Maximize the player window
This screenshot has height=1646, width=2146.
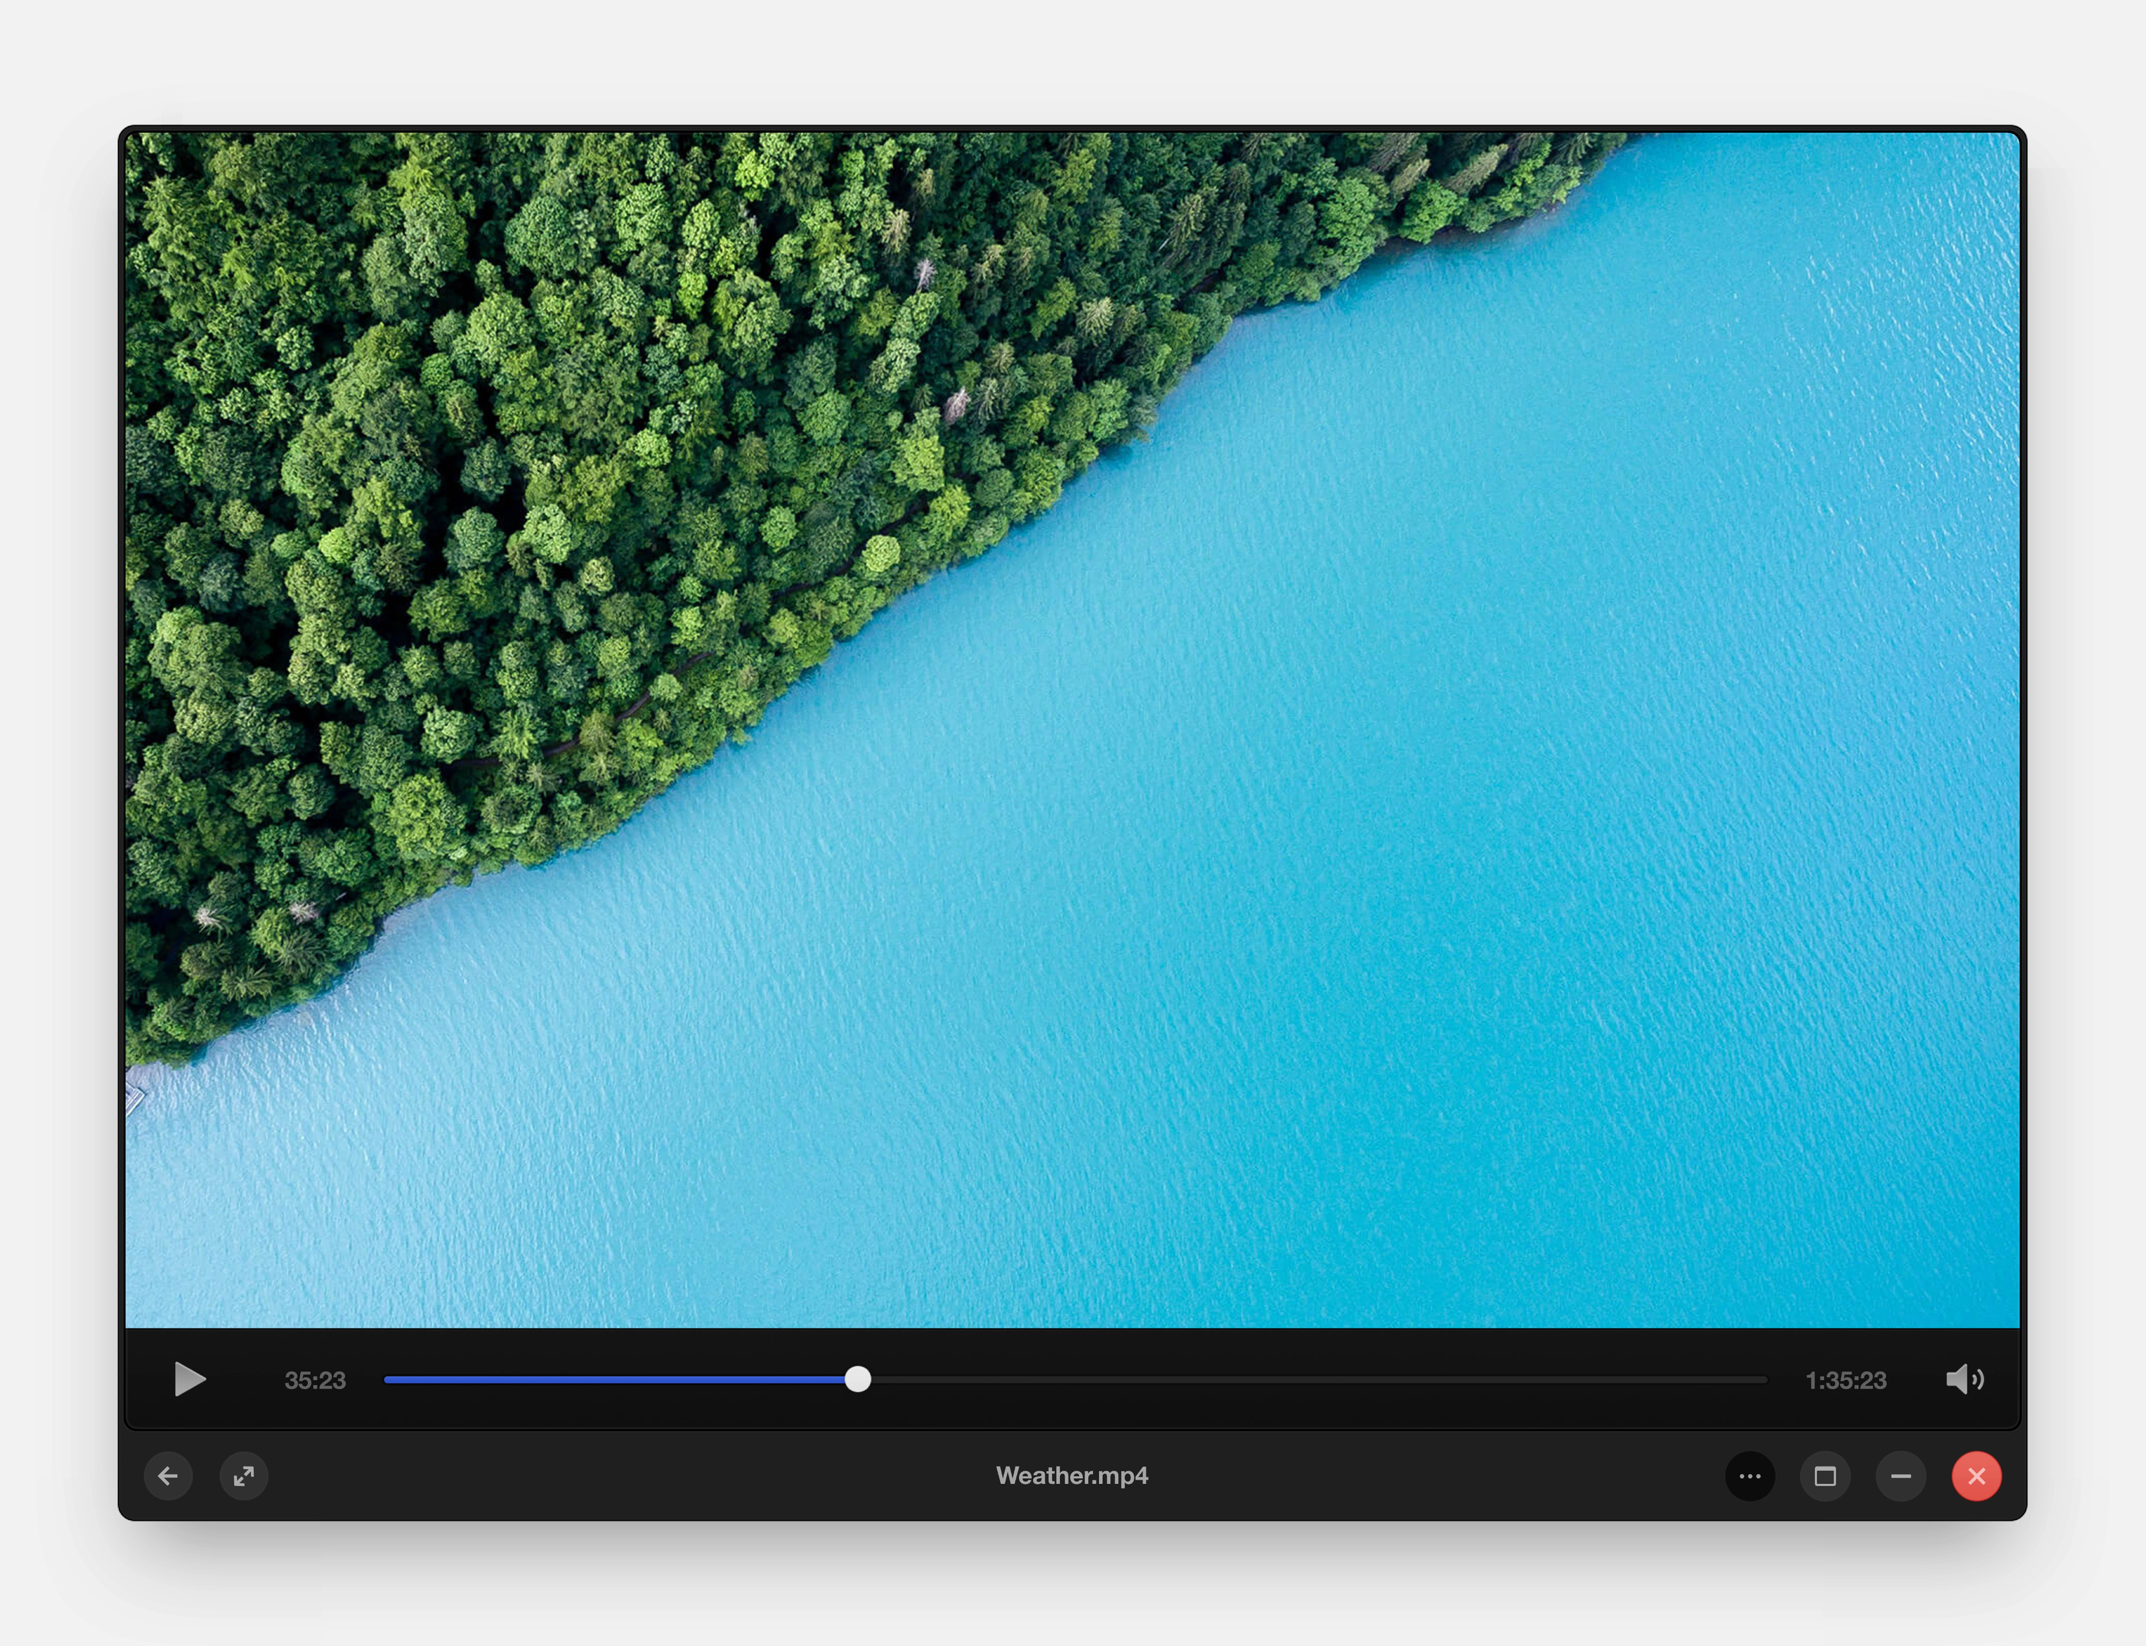coord(1826,1476)
